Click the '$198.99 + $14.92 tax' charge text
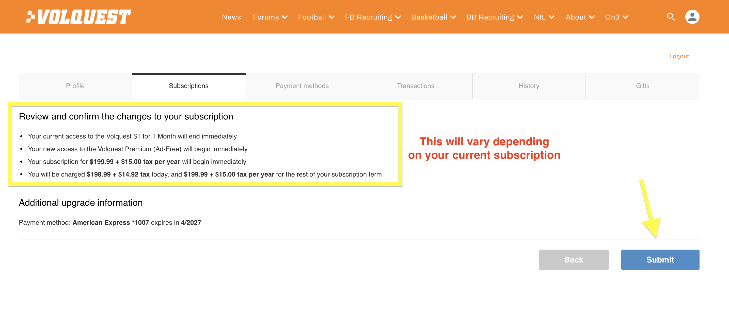The width and height of the screenshot is (729, 313). coord(118,175)
